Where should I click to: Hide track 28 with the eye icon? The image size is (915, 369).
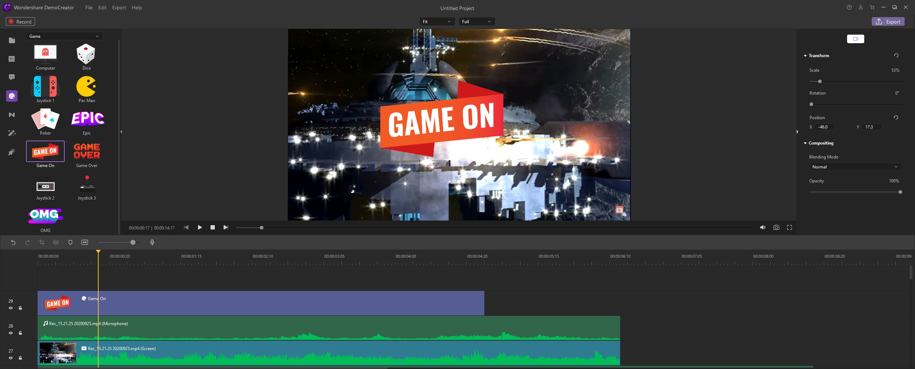[11, 333]
